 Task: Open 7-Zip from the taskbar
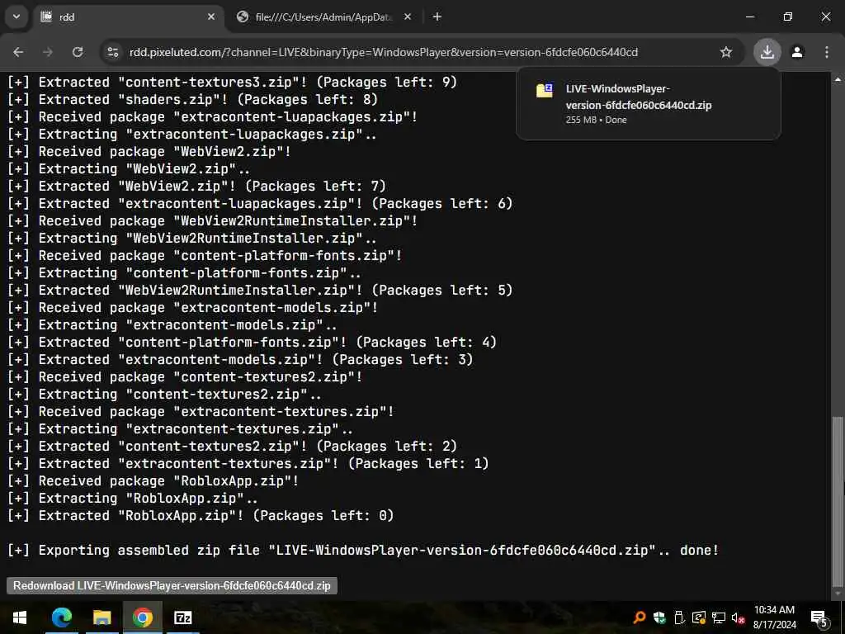click(x=182, y=617)
